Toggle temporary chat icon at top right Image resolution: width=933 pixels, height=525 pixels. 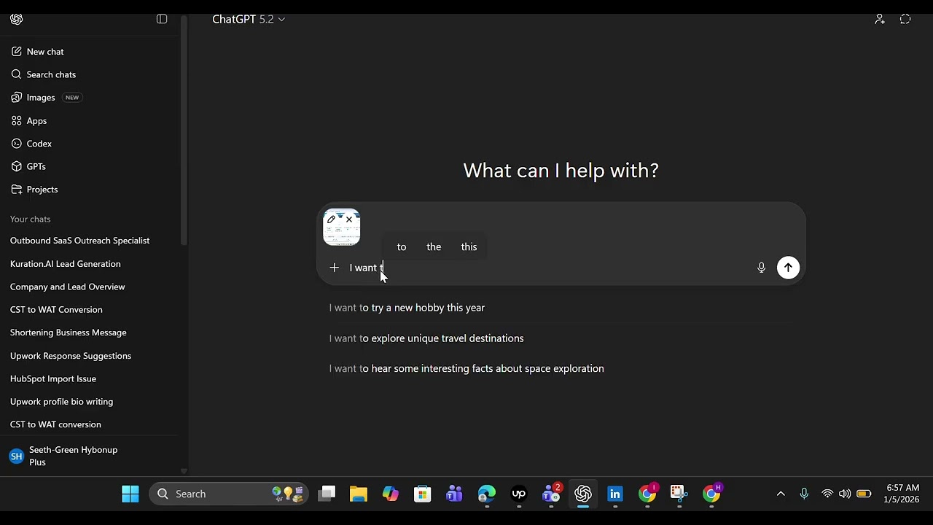(x=905, y=19)
